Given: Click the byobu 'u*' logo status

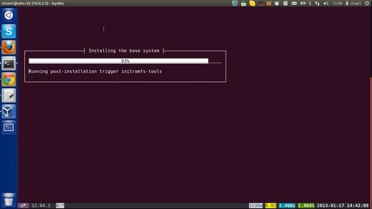Looking at the screenshot, I should (23, 206).
